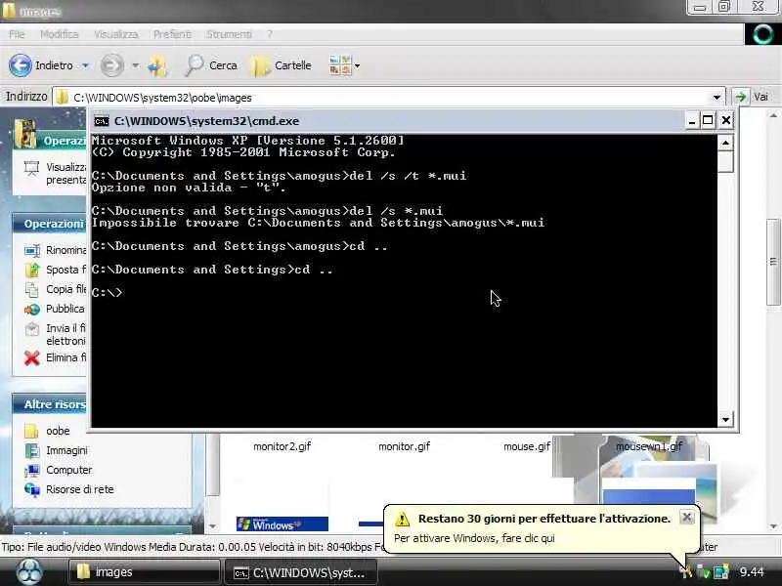Click the network monitors tray icon

(x=721, y=571)
